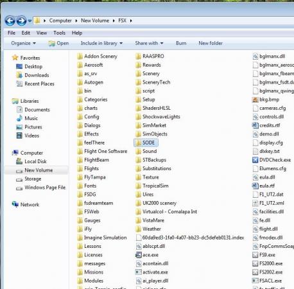Select the Imagine Simulation folder

click(102, 238)
